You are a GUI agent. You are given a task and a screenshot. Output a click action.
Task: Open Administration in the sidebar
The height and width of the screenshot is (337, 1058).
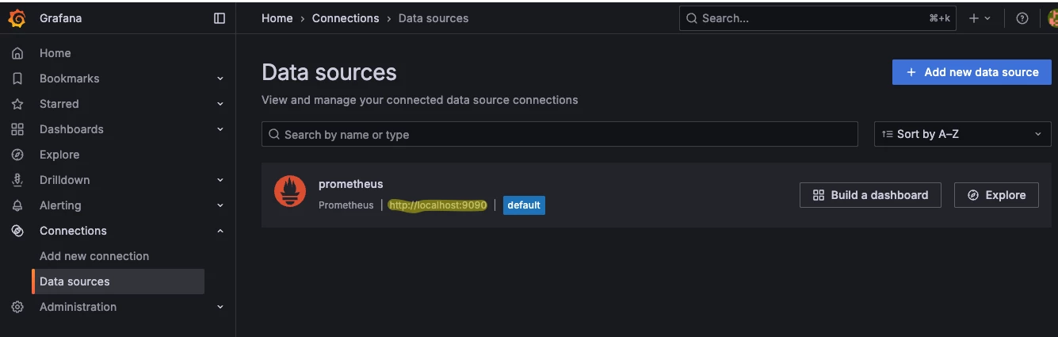pyautogui.click(x=78, y=307)
